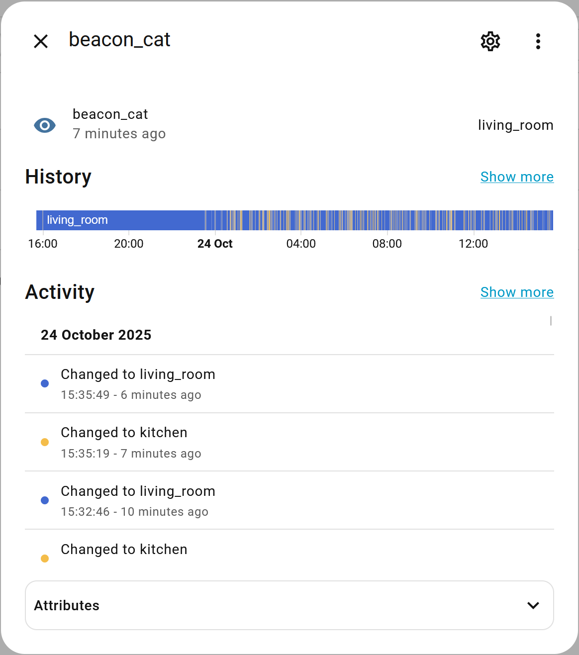Image resolution: width=579 pixels, height=655 pixels.
Task: Select Changed to living_room 10 minutes ago
Action: coord(138,500)
